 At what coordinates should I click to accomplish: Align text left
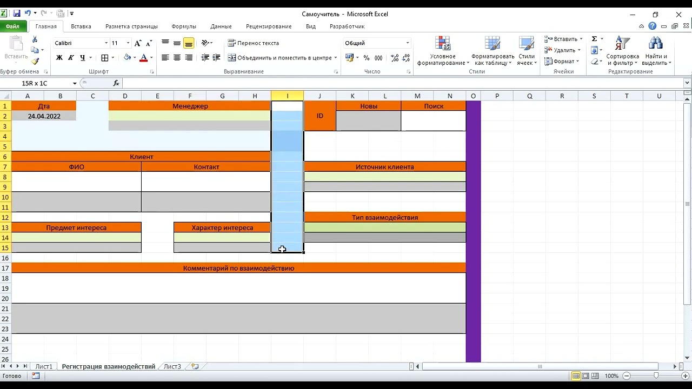[x=165, y=58]
